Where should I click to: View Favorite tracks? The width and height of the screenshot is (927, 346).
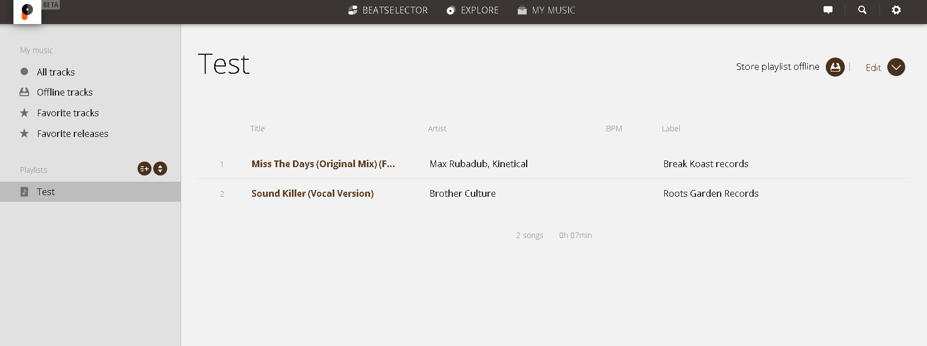(x=68, y=113)
